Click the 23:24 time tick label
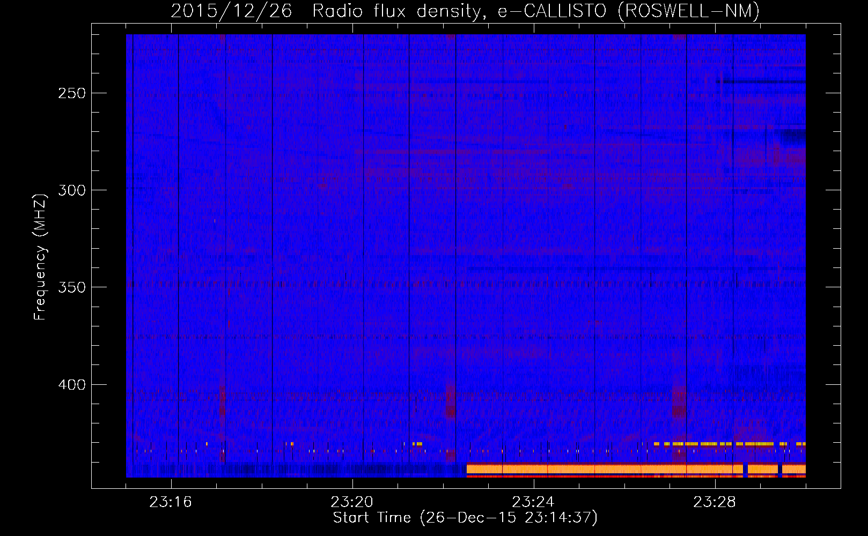 click(x=533, y=502)
